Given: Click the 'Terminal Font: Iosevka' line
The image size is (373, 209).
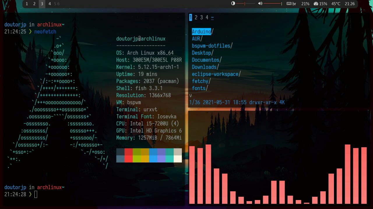Looking at the screenshot, I should 146,117.
